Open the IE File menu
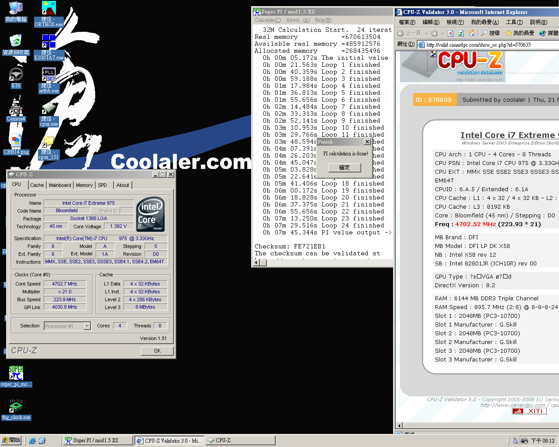The height and width of the screenshot is (447, 559). (x=407, y=22)
